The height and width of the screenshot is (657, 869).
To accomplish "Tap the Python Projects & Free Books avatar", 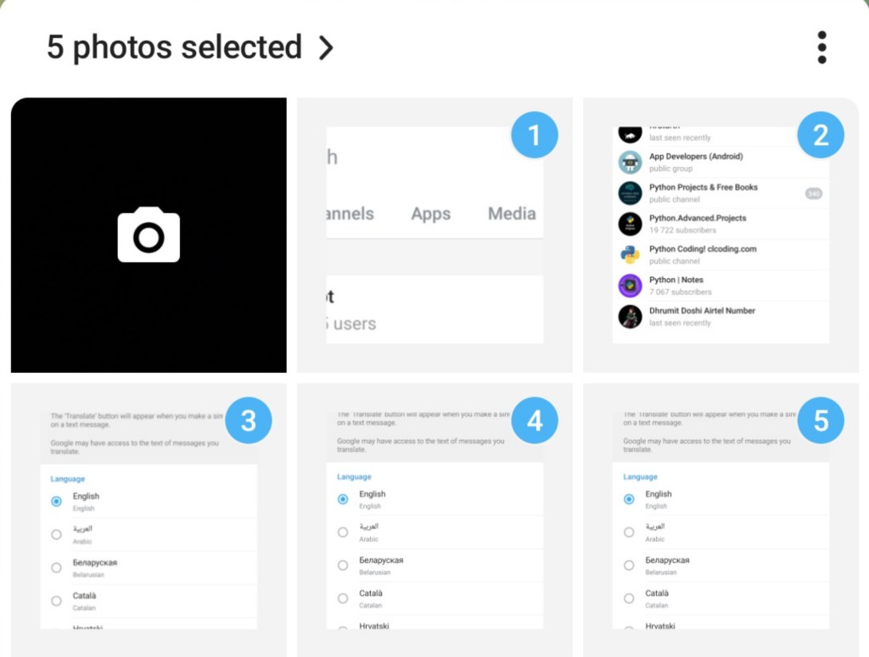I will [x=630, y=193].
